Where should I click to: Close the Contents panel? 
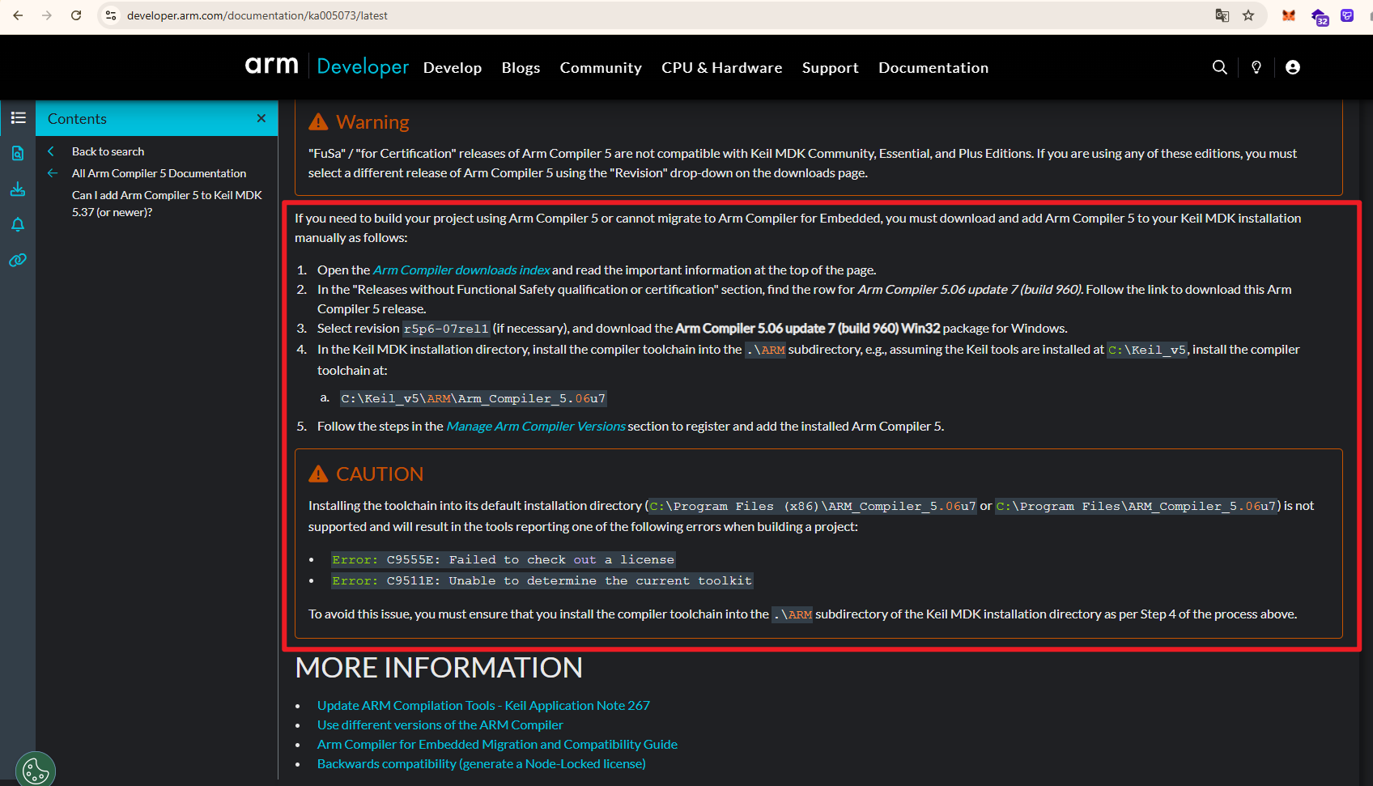[261, 118]
